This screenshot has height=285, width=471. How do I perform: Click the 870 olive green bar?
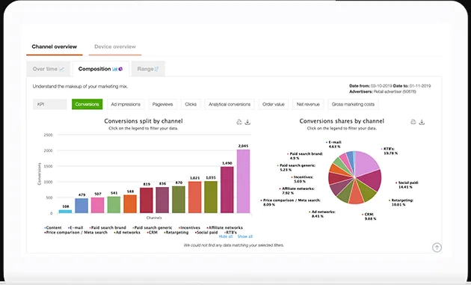(179, 200)
